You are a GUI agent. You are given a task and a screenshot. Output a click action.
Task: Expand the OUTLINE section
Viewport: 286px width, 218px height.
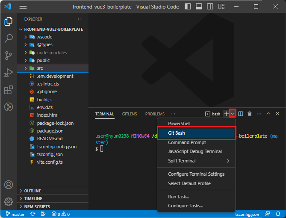click(x=53, y=191)
